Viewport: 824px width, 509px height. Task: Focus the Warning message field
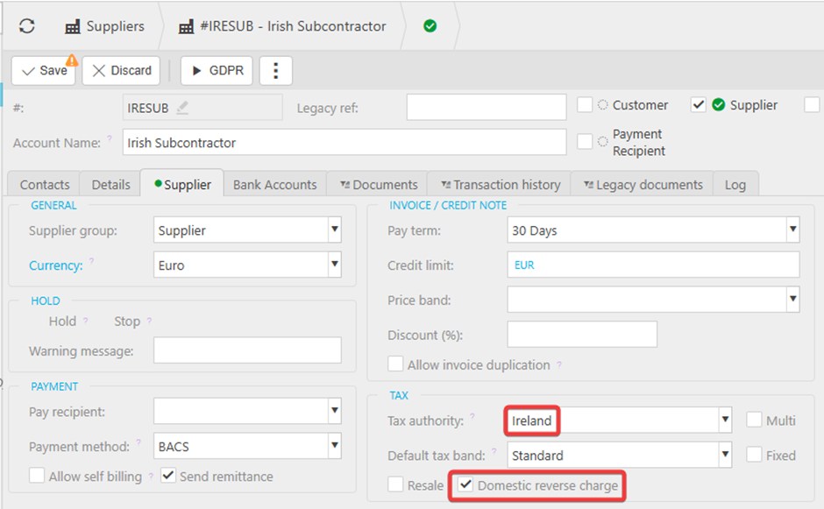coord(247,350)
